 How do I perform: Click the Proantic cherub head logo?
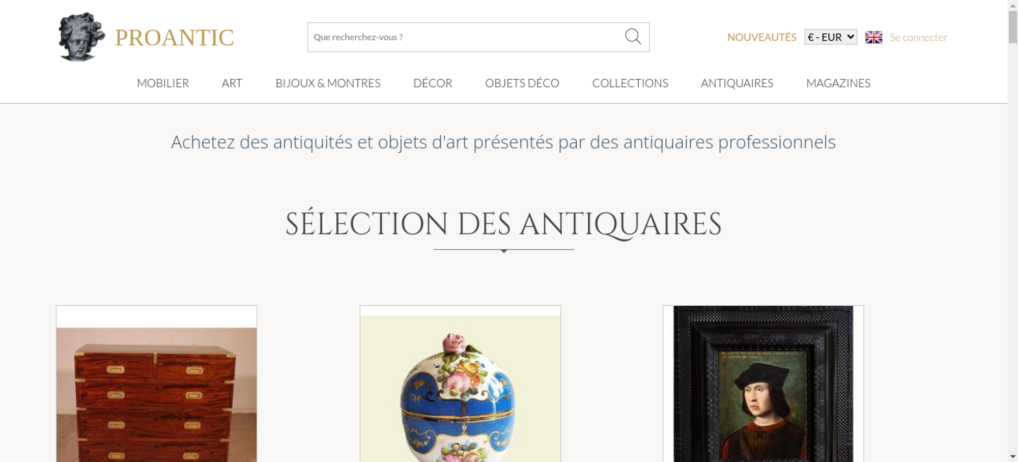(81, 37)
